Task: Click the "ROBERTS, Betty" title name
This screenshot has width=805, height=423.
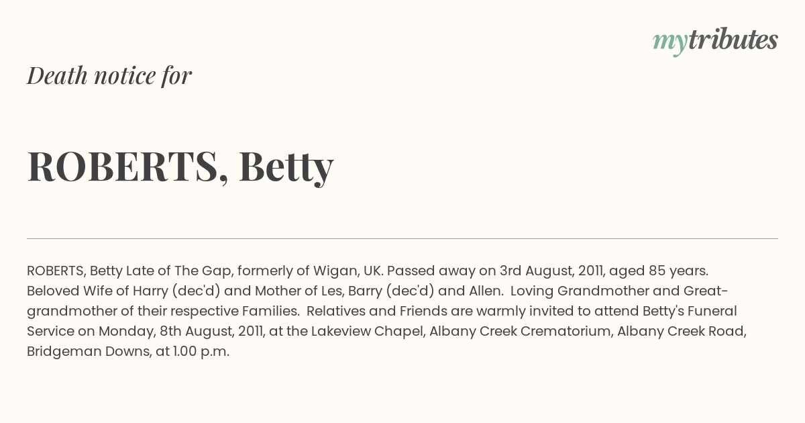Action: tap(180, 166)
